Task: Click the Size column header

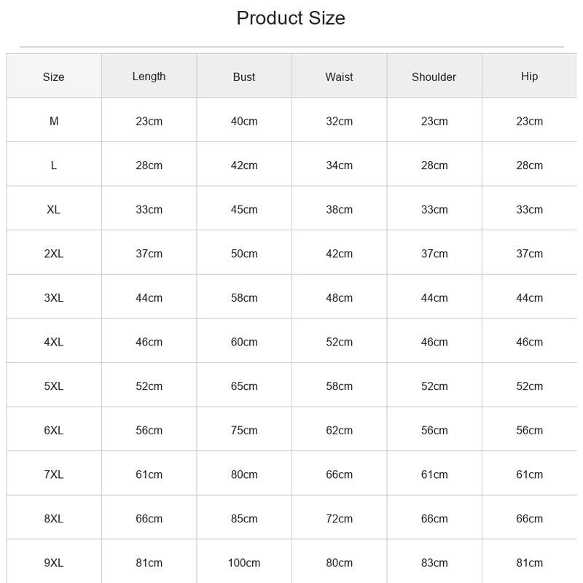Action: pos(53,77)
